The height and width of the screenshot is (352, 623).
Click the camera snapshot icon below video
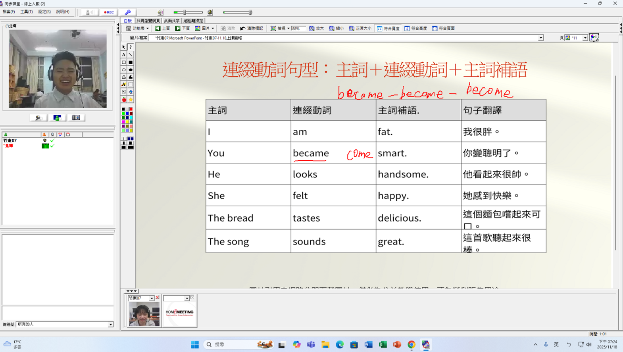(76, 118)
